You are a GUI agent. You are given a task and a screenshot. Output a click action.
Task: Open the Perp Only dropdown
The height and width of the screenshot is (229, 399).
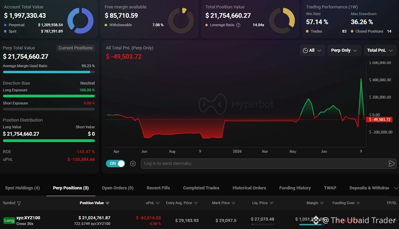pos(344,50)
